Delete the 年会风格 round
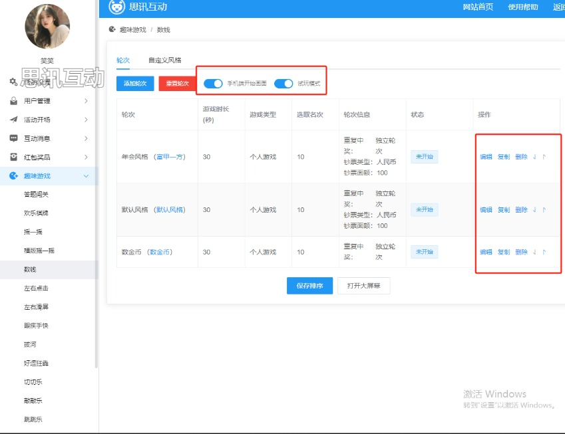This screenshot has width=565, height=434. click(521, 157)
